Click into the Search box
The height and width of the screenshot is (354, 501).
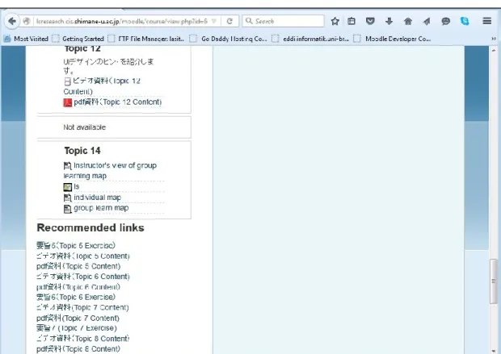[283, 21]
